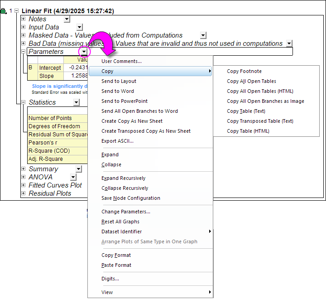Collapse the Parameters tree node

pyautogui.click(x=24, y=52)
